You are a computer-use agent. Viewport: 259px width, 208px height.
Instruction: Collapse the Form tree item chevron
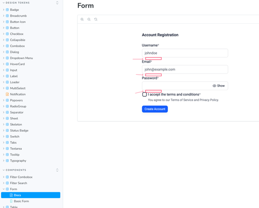tap(4, 189)
